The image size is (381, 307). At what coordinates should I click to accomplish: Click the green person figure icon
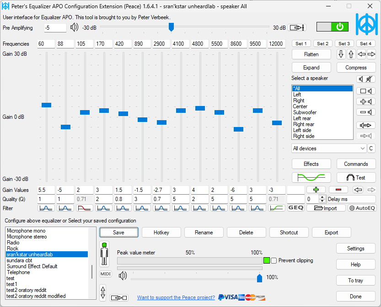click(x=104, y=254)
